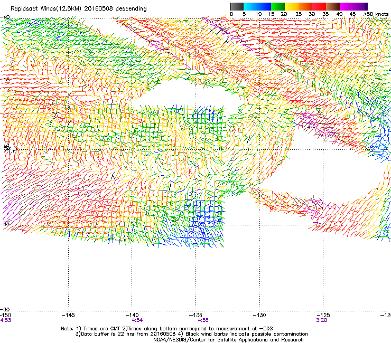391x343 pixels.
Task: Click the NOAA/NESDIS credit line
Action: pyautogui.click(x=228, y=340)
